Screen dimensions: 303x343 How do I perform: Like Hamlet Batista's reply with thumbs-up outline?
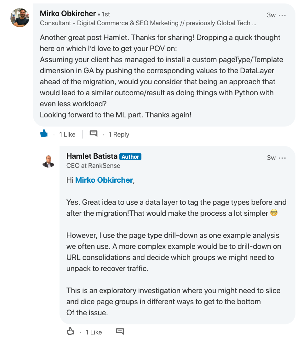70,332
